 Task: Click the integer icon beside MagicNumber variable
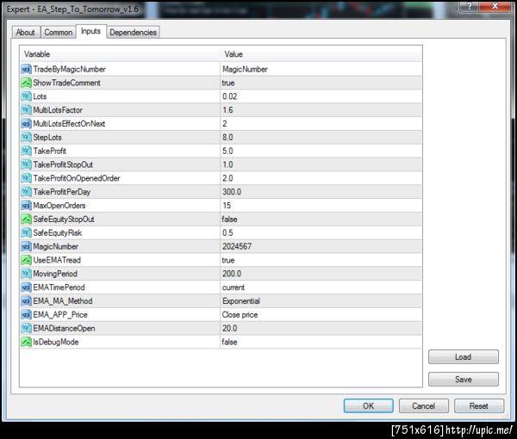[26, 246]
